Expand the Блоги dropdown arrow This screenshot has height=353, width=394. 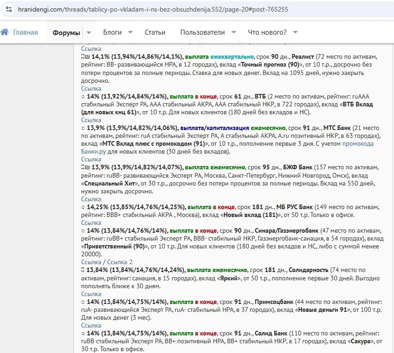click(130, 32)
